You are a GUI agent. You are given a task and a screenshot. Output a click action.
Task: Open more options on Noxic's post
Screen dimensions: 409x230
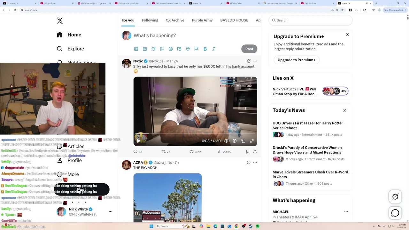pos(255,61)
